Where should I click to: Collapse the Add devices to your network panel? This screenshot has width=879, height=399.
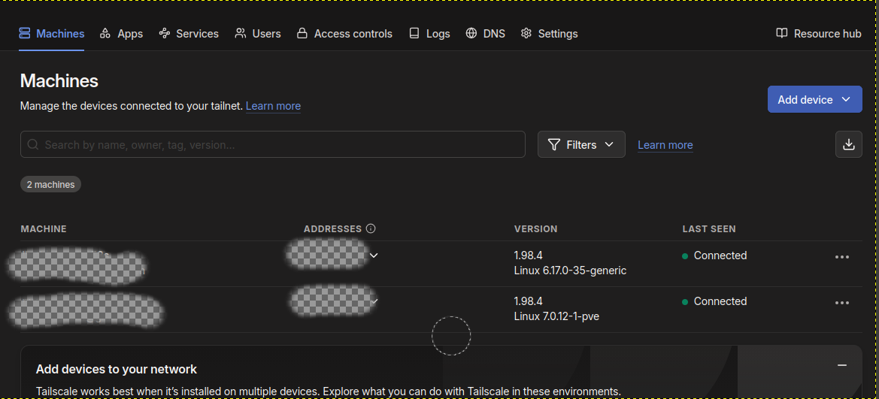coord(841,365)
